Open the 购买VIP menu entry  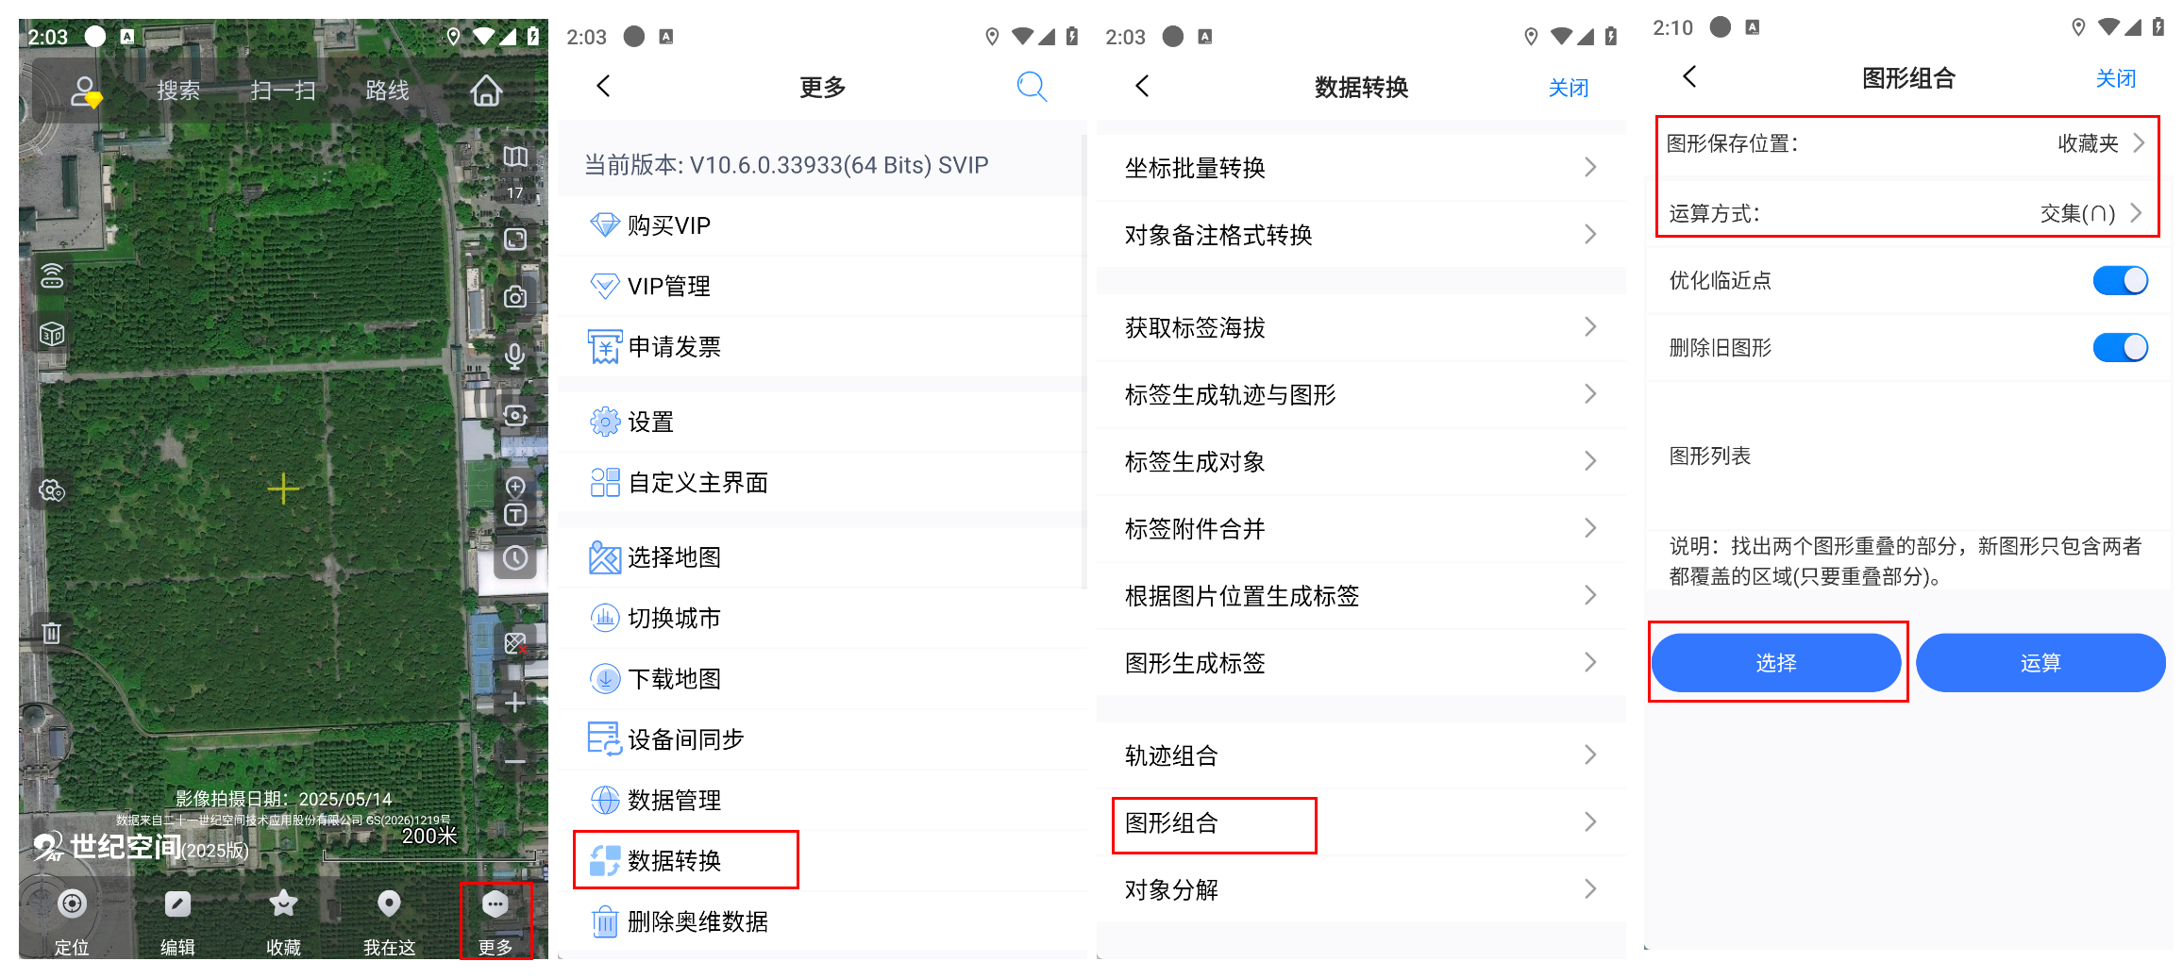(822, 225)
